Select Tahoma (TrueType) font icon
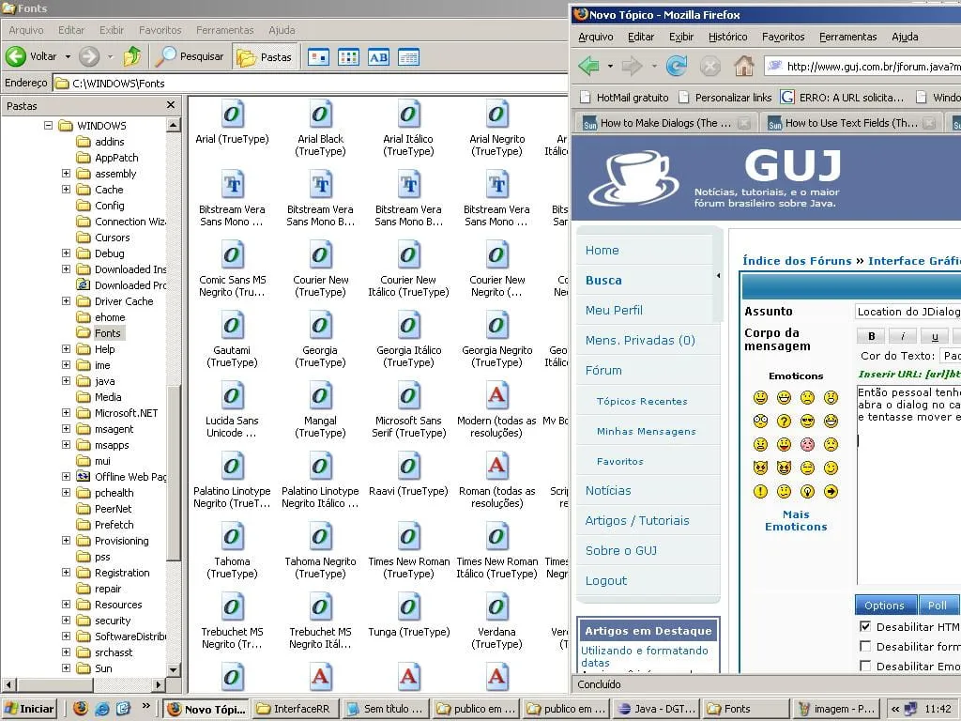 point(233,537)
